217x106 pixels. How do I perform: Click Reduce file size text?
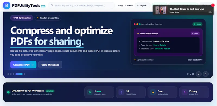pyautogui.click(x=161, y=41)
